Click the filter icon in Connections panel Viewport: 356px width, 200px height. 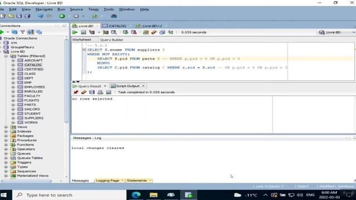[x=22, y=32]
